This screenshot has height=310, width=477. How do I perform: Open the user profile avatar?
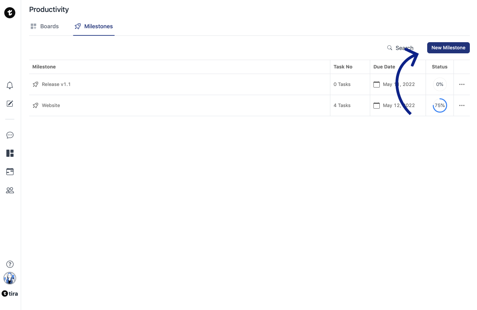tap(10, 278)
